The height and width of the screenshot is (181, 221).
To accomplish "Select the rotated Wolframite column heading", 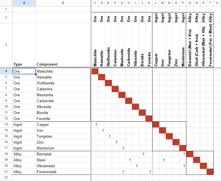I will point(108,57).
